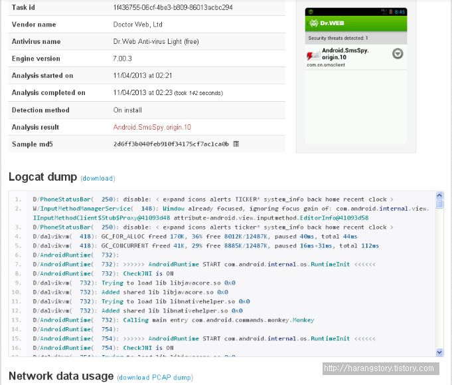Open the download PCAP dump link

click(155, 378)
